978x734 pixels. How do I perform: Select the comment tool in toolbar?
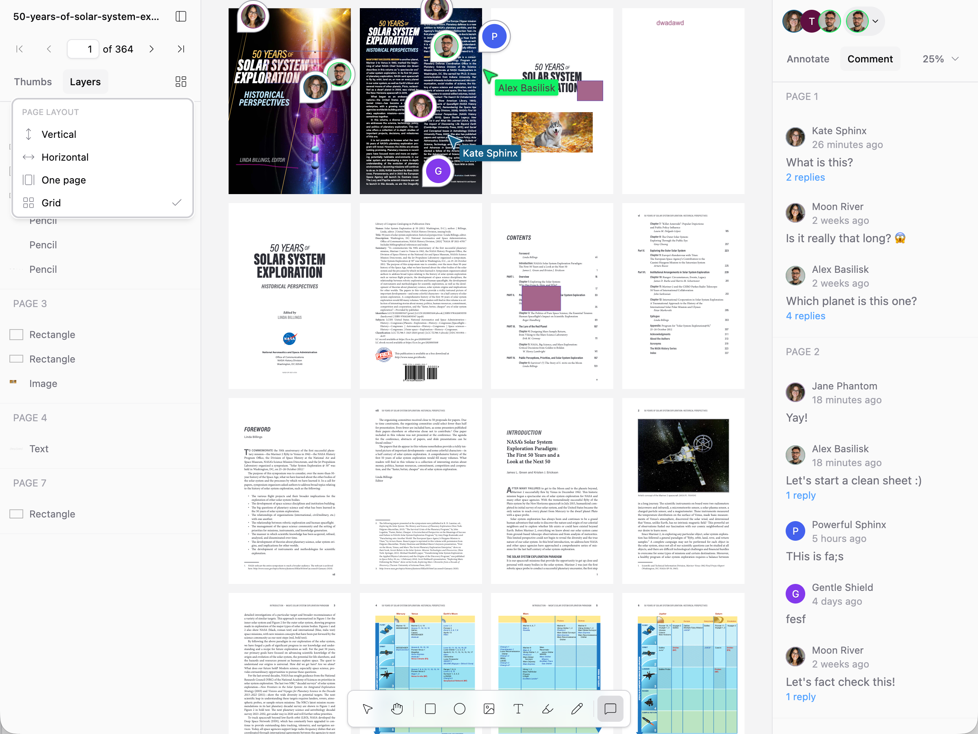[610, 709]
